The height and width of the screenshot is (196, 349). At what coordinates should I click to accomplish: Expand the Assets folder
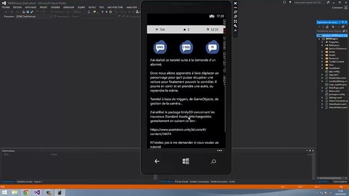pos(322,52)
